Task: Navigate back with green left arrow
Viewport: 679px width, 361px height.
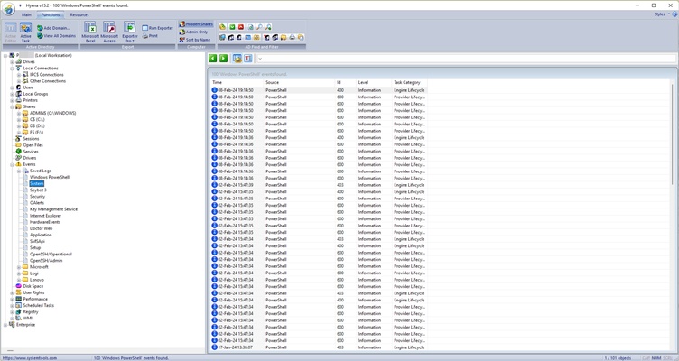Action: pyautogui.click(x=212, y=59)
